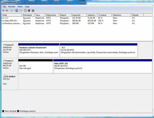Image resolution: width=154 pixels, height=118 pixels.
Task: Click the disk settings toolbar icon
Action: pyautogui.click(x=33, y=11)
